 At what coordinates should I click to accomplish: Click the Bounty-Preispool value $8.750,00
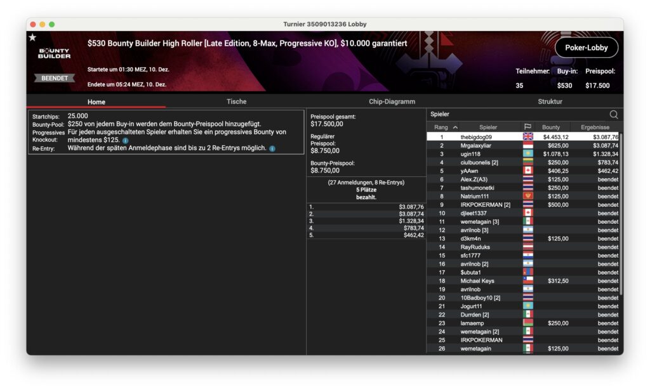[x=325, y=170]
